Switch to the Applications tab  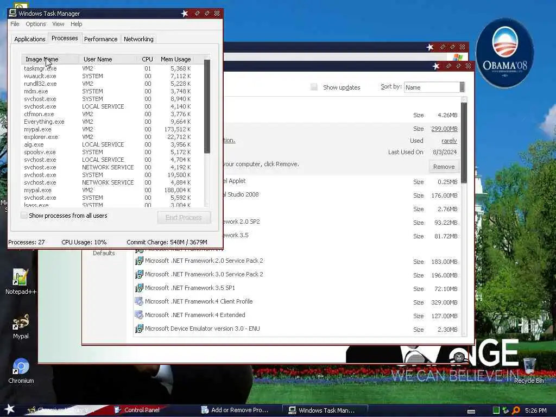point(30,39)
